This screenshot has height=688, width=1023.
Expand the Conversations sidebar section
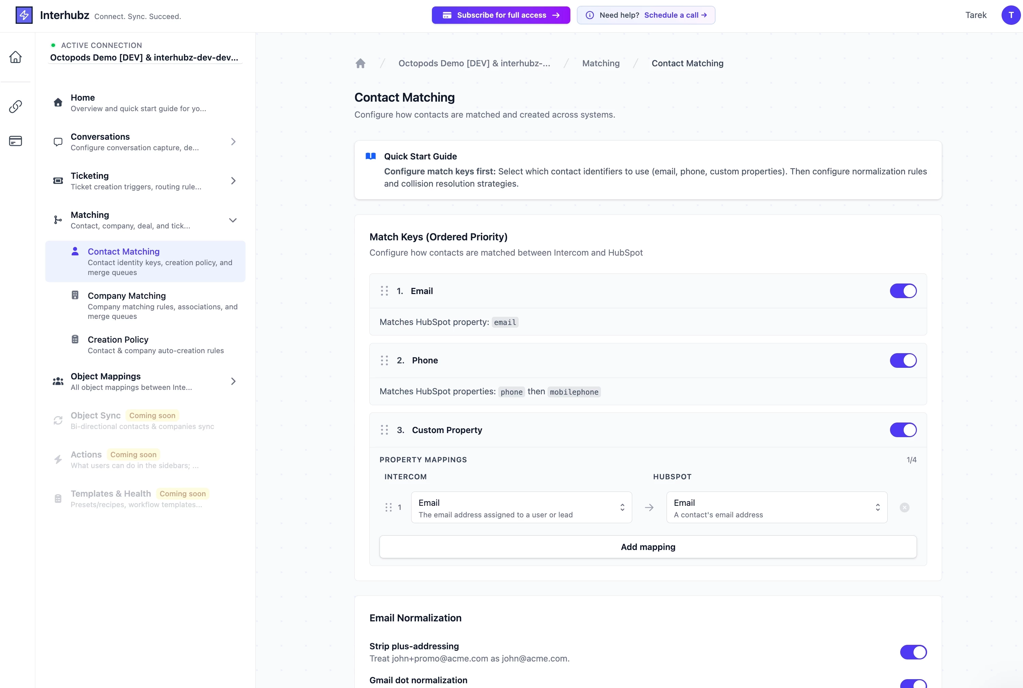pos(233,142)
